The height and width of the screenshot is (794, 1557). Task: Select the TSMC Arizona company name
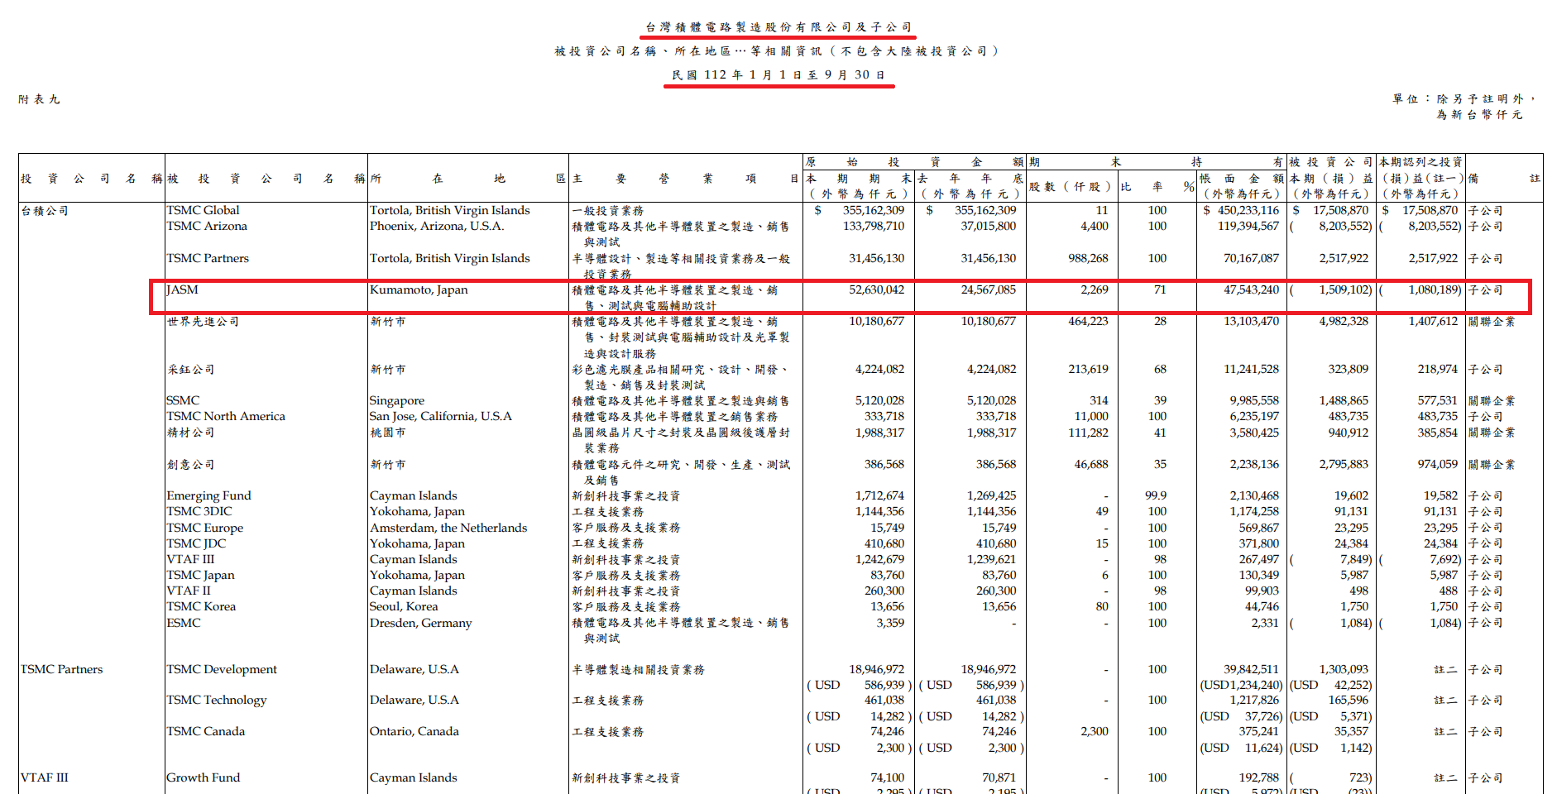207,226
